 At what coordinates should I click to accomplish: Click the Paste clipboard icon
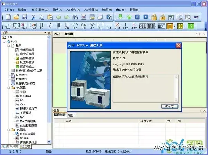coord(50,17)
